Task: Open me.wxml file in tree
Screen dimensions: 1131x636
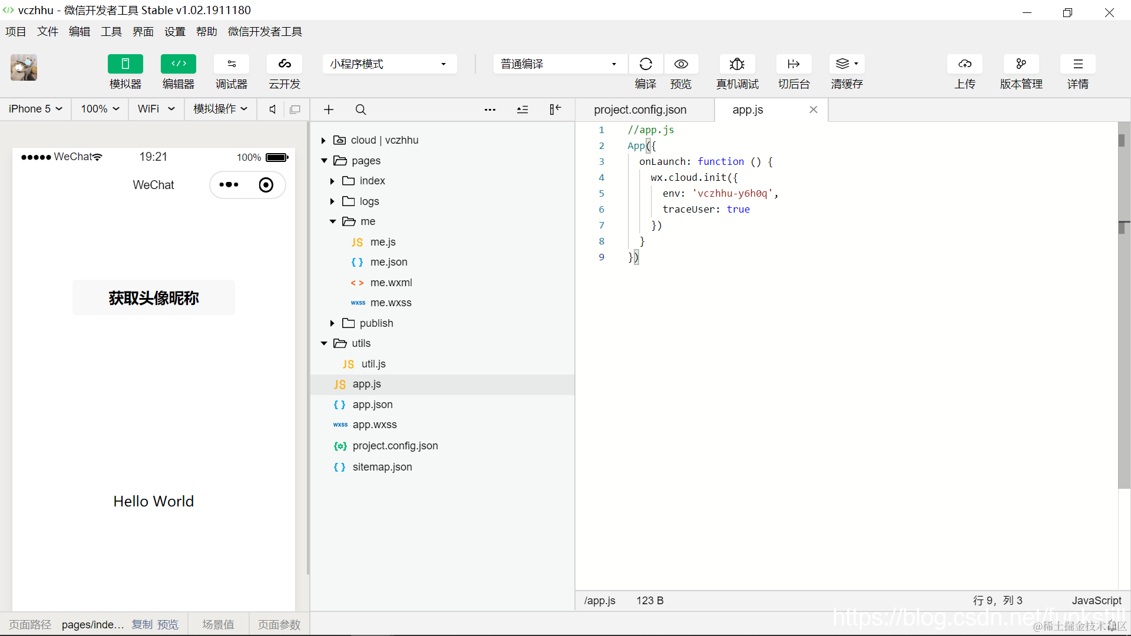Action: [391, 283]
